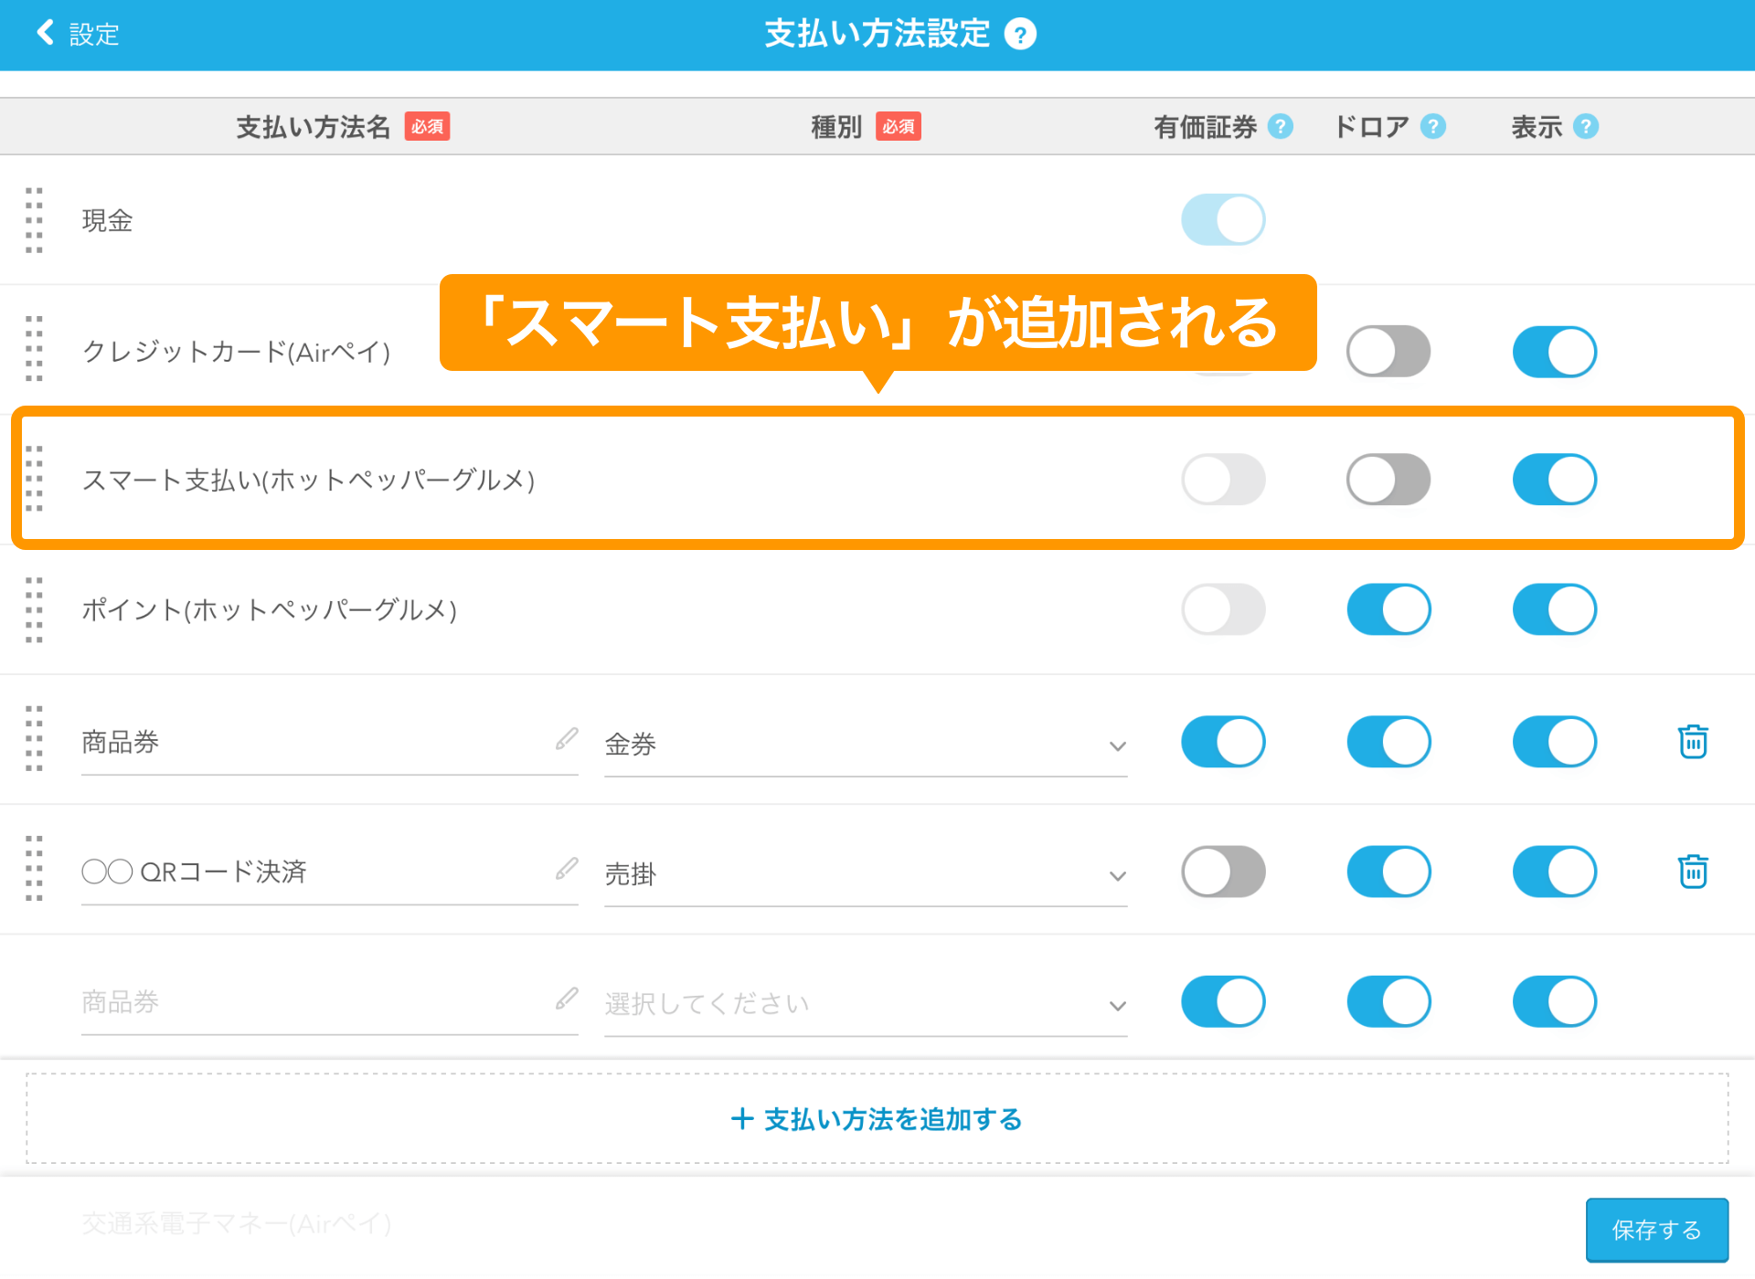Delete the QRコード決済 row via trash icon
Viewport: 1755px width, 1279px height.
coord(1694,872)
